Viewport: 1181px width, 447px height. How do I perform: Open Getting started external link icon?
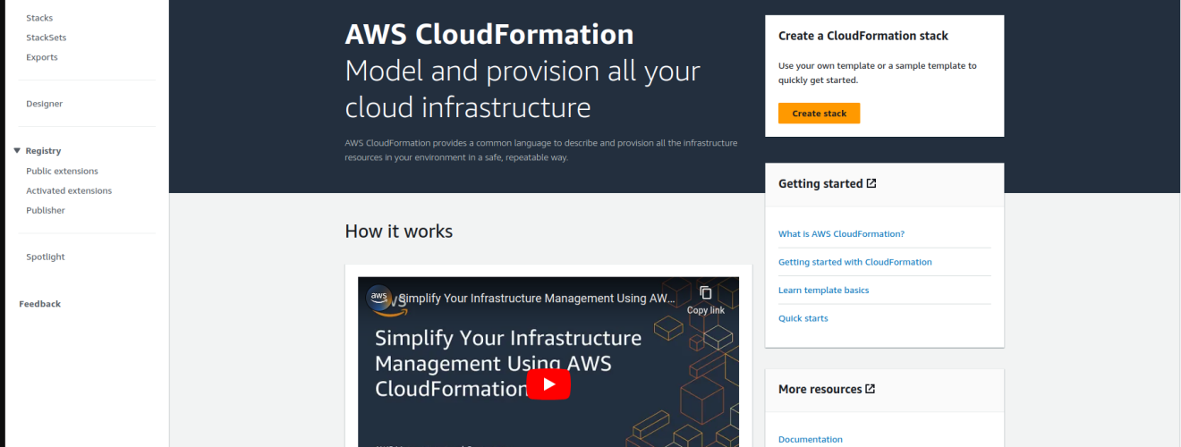[871, 183]
